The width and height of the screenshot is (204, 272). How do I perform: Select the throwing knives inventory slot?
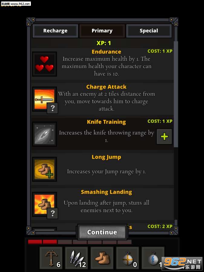click(77, 258)
